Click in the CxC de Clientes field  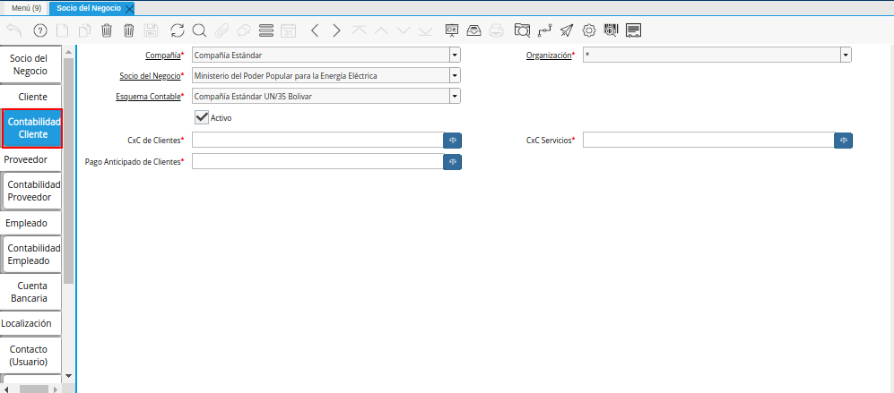317,141
